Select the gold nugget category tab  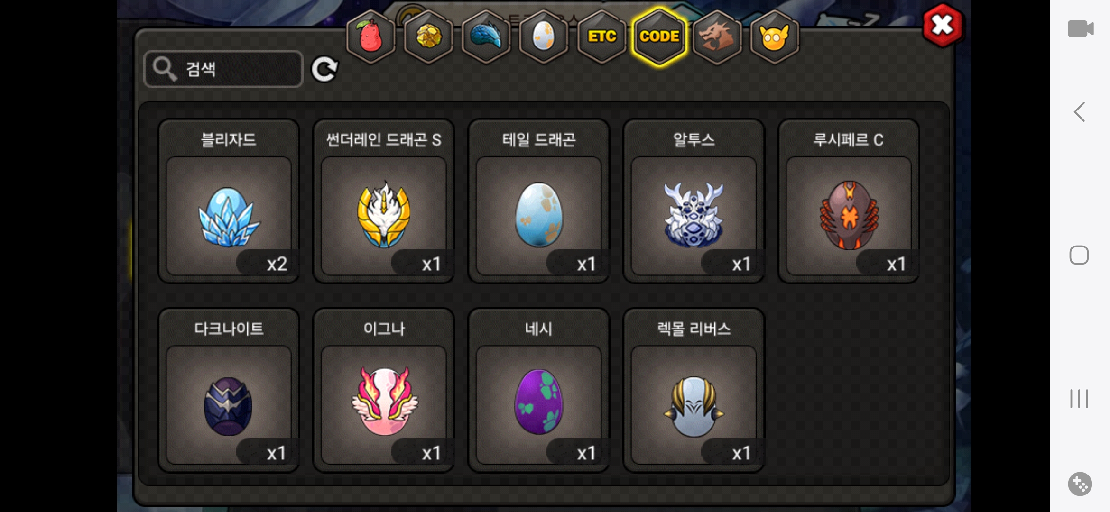pos(428,37)
